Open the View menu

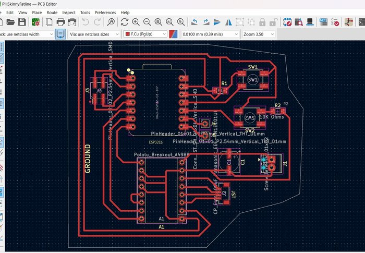[x=22, y=13]
